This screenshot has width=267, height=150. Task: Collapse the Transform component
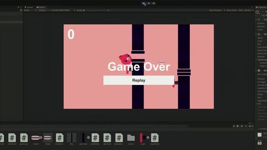pos(256,20)
